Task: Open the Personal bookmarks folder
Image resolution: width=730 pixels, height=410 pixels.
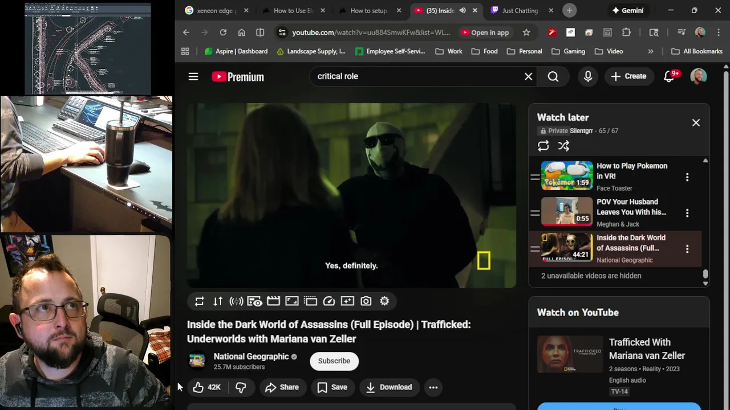Action: (525, 51)
